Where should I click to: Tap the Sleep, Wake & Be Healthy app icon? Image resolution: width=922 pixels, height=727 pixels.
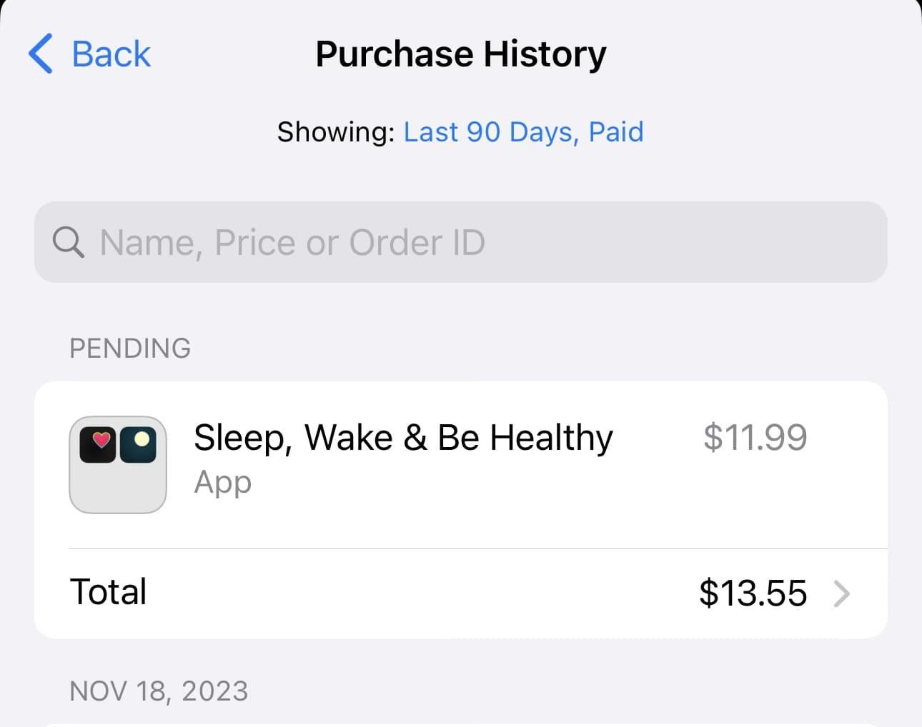[117, 464]
